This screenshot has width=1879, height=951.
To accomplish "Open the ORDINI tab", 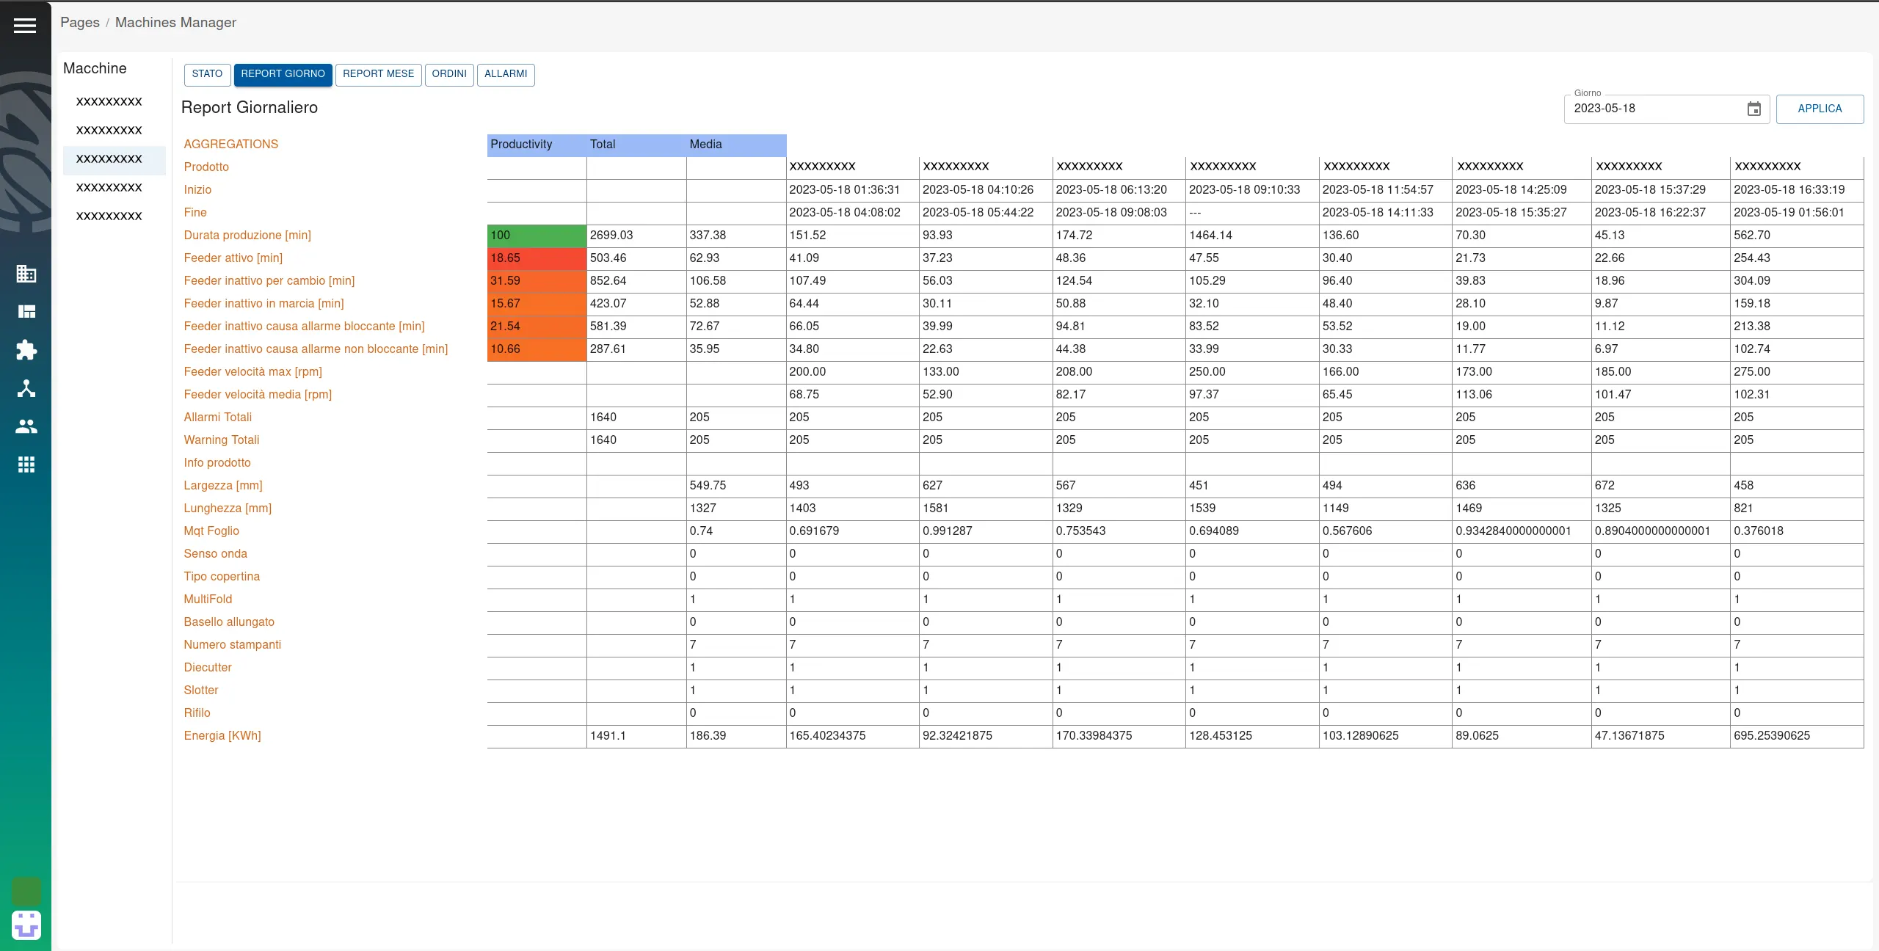I will click(449, 74).
